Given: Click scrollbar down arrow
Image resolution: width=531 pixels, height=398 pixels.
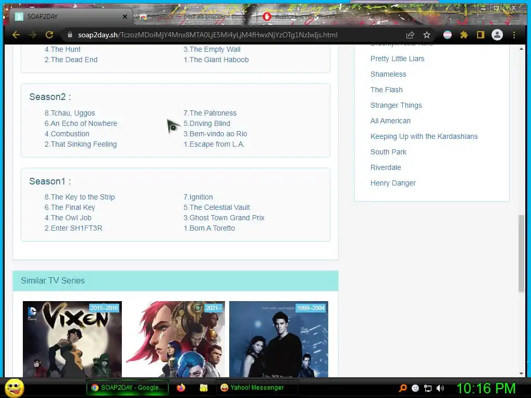Looking at the screenshot, I should 521,374.
